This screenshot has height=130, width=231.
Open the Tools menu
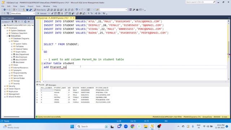[x=38, y=6]
